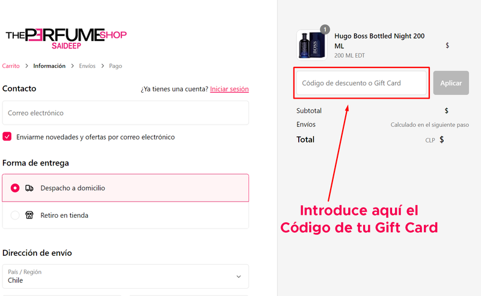Screen dimensions: 481x296
Task: Click the Subtotal label
Action: click(x=309, y=111)
